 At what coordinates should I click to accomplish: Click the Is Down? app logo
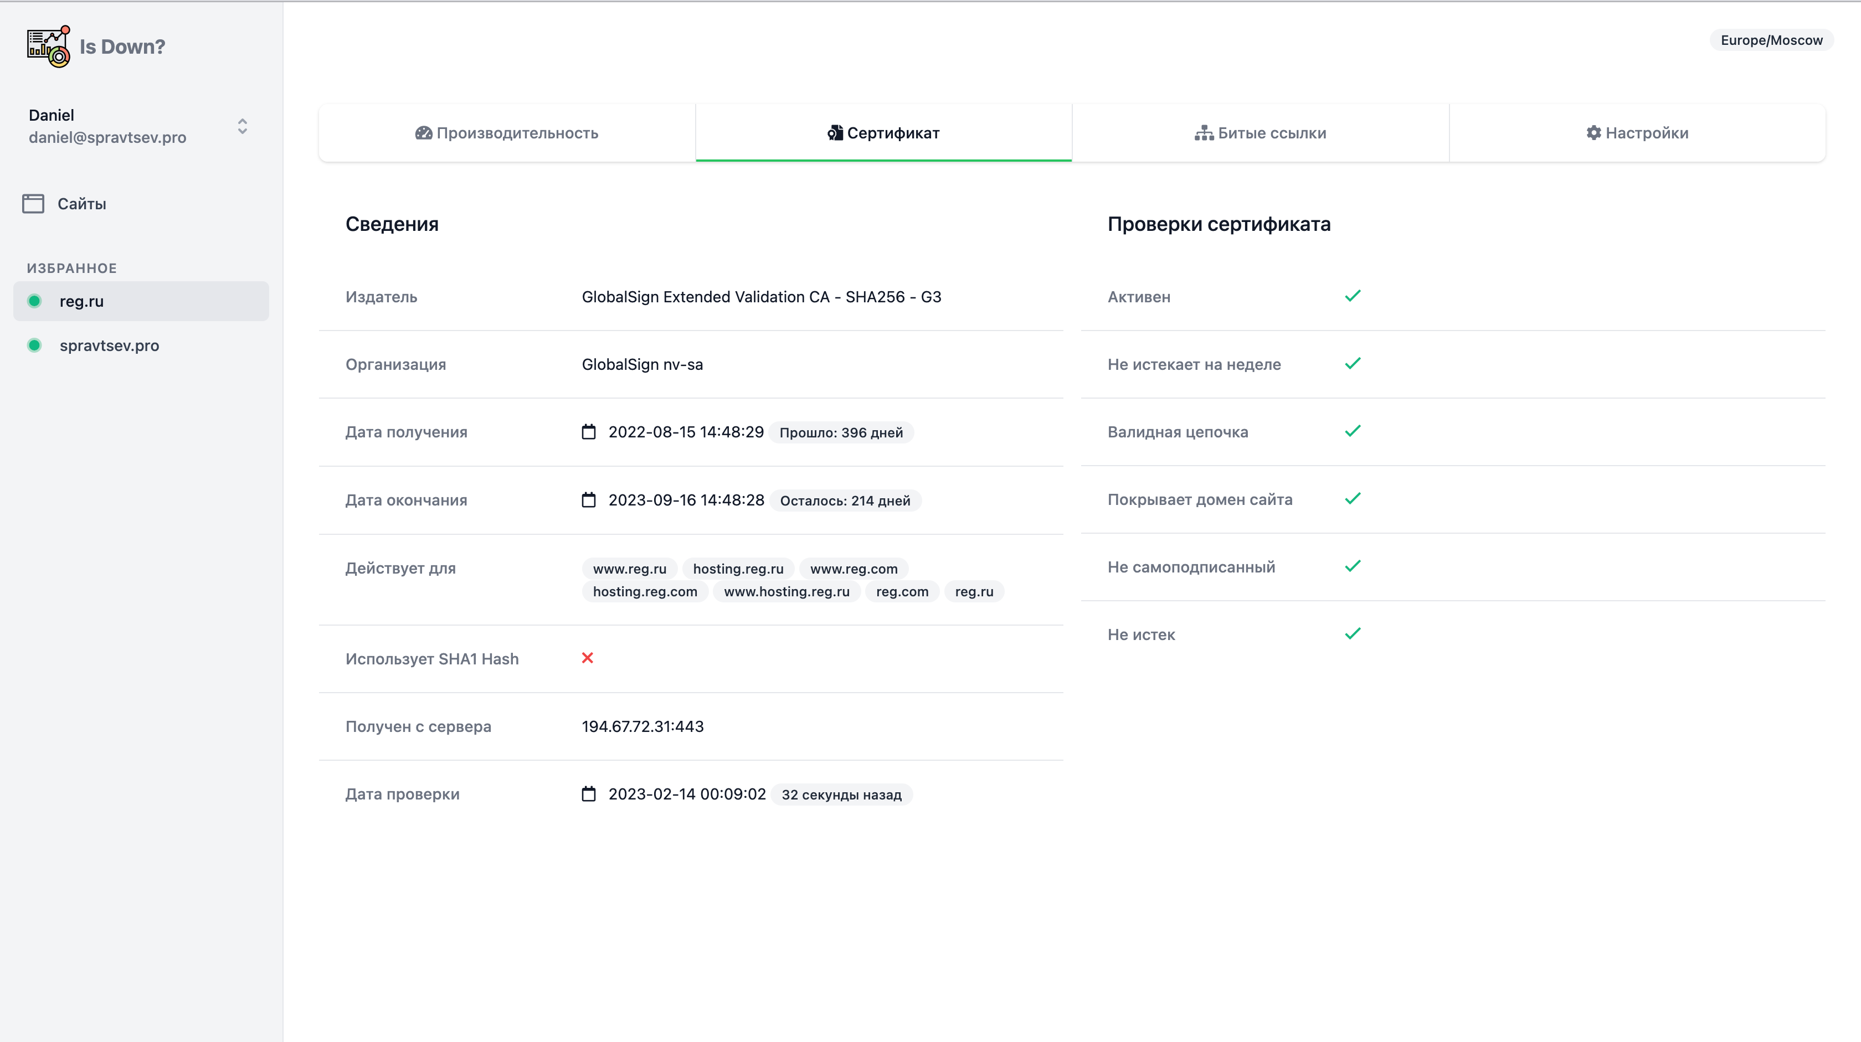pos(48,45)
